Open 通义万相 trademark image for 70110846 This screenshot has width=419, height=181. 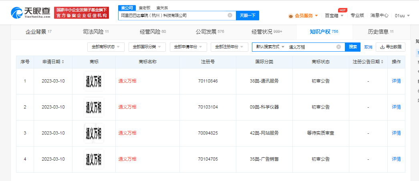(94, 81)
